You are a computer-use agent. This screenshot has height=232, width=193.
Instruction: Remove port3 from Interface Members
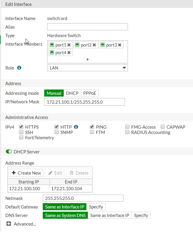pyautogui.click(x=120, y=45)
